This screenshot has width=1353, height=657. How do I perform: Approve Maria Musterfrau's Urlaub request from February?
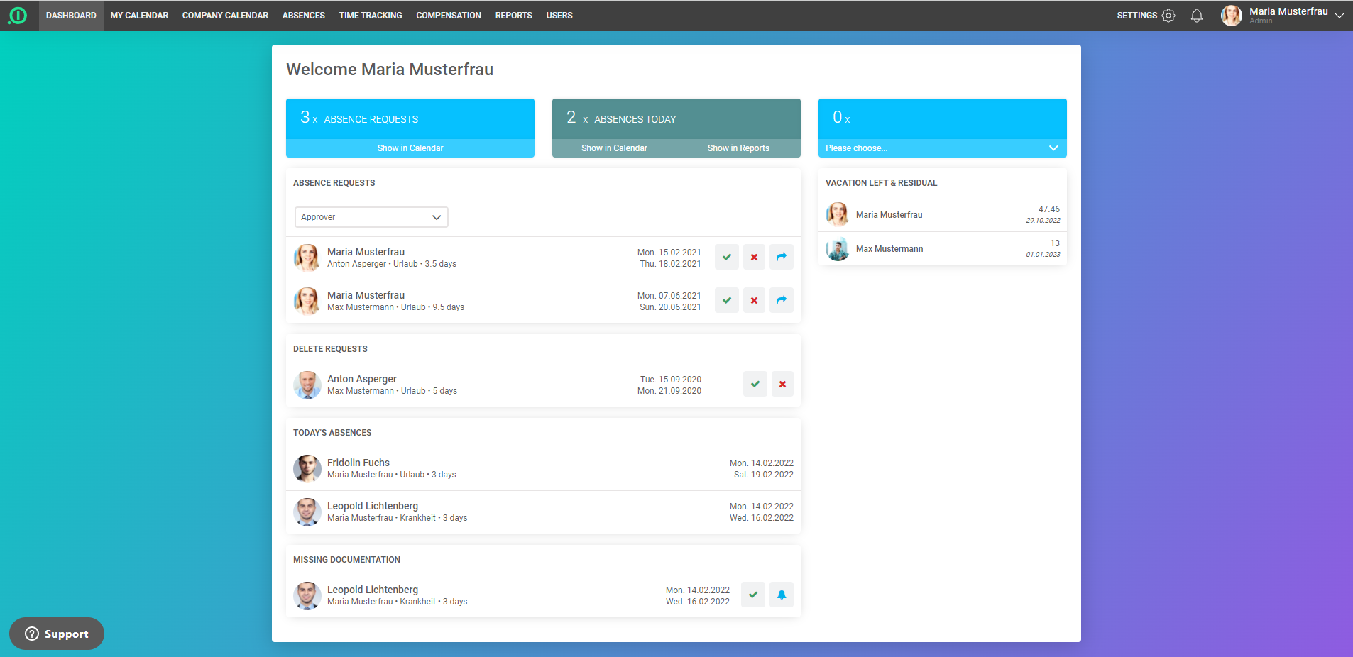(x=726, y=257)
